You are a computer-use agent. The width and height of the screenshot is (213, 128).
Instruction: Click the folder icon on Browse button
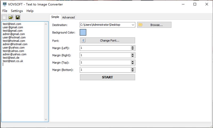tap(141, 25)
